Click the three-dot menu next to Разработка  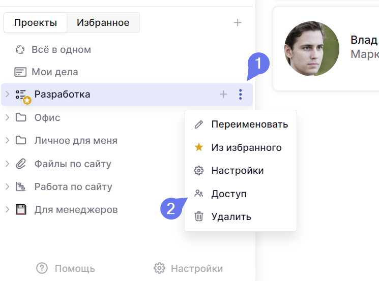[x=241, y=95]
